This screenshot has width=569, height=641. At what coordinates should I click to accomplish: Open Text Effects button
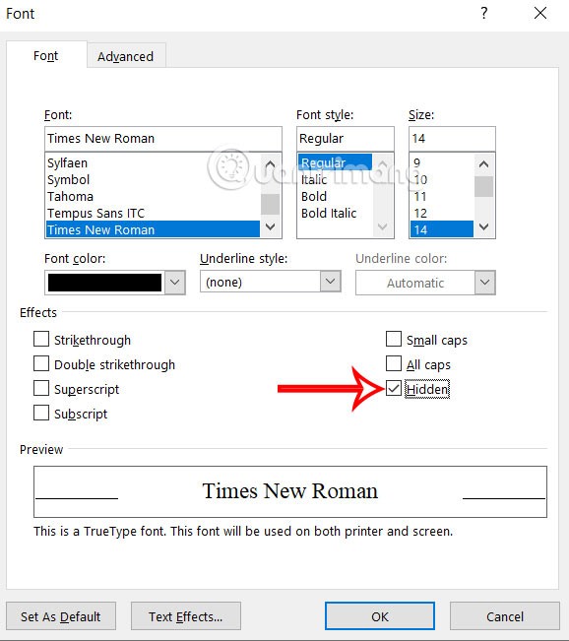point(186,616)
